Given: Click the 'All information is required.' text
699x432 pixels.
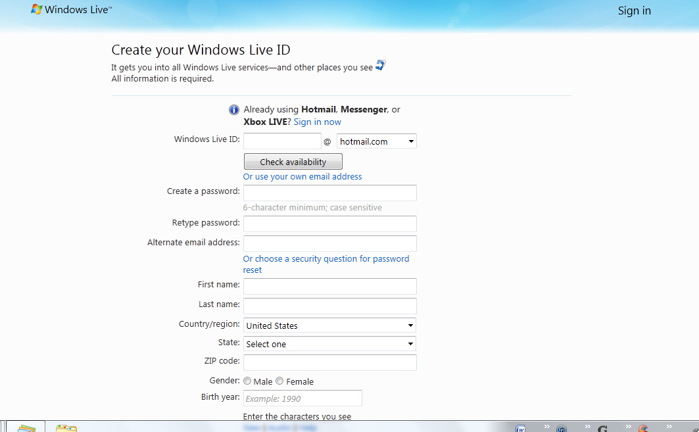Looking at the screenshot, I should (162, 78).
